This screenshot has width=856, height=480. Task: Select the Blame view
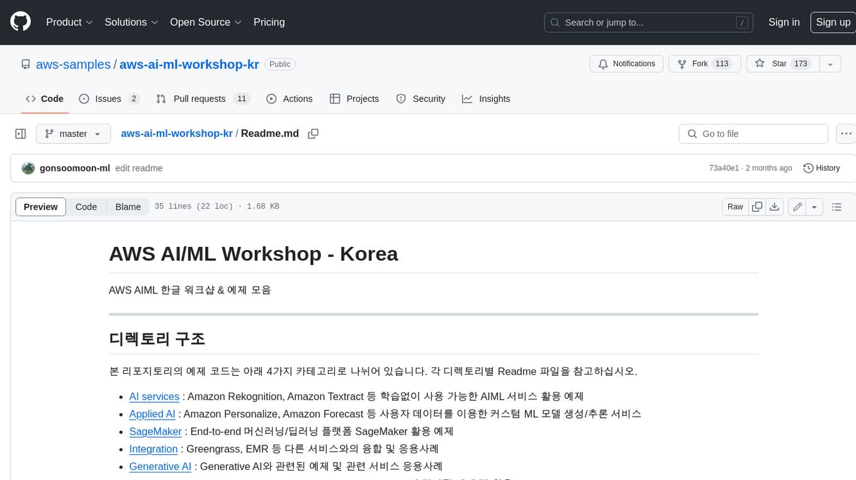pyautogui.click(x=128, y=207)
